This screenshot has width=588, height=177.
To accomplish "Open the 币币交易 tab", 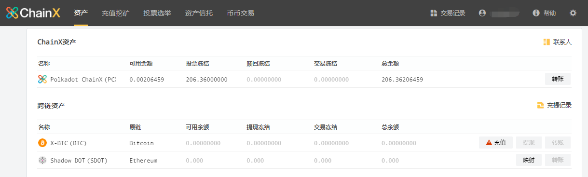I will pyautogui.click(x=240, y=13).
